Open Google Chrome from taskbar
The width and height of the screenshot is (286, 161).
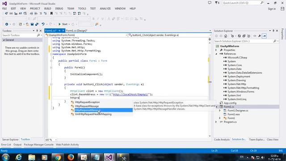[58, 157]
